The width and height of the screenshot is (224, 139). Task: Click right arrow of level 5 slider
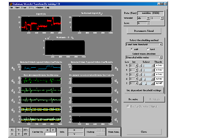153,66
